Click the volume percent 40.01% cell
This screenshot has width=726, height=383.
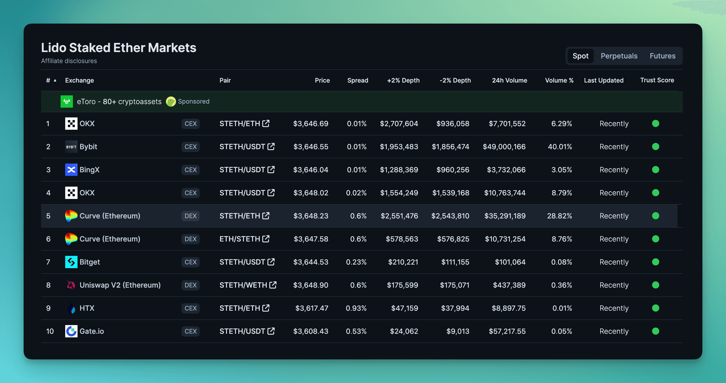(x=560, y=147)
